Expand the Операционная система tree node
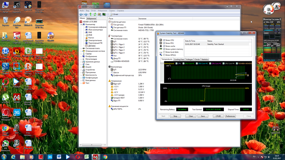 [81, 51]
